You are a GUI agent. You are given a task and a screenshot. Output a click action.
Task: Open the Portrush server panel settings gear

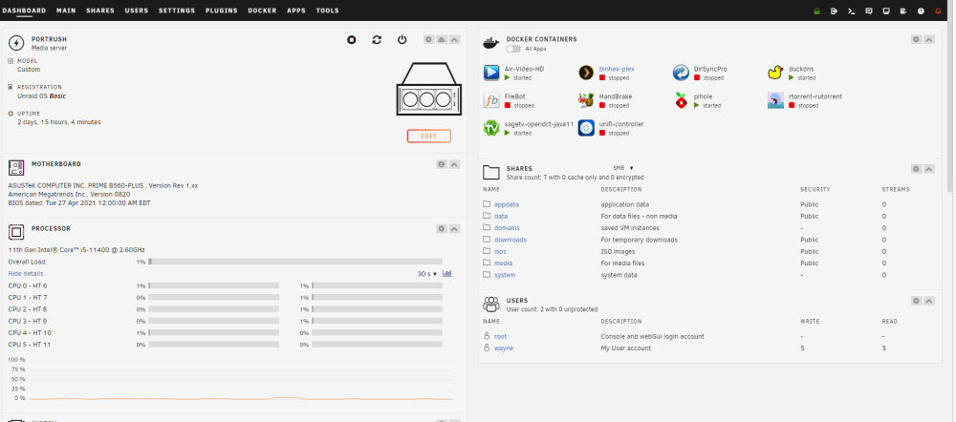tap(428, 39)
